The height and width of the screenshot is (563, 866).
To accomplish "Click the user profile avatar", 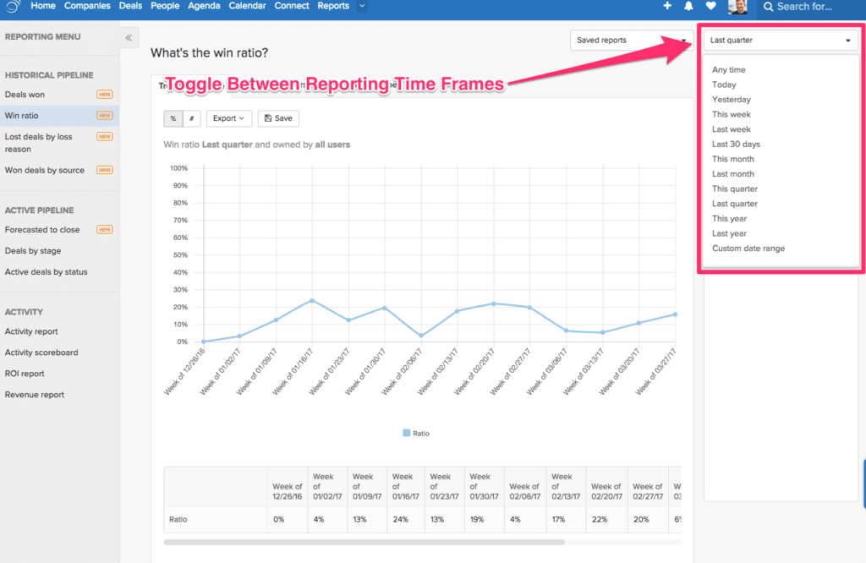I will (x=737, y=8).
